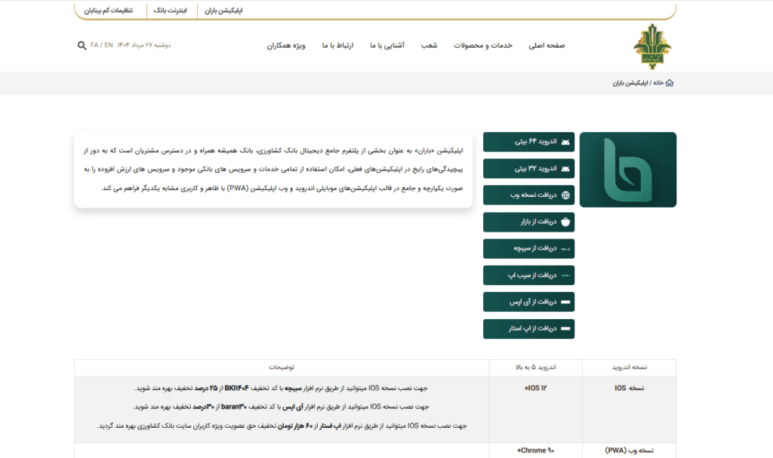Open the Bank Keshavarzi logo

652,46
